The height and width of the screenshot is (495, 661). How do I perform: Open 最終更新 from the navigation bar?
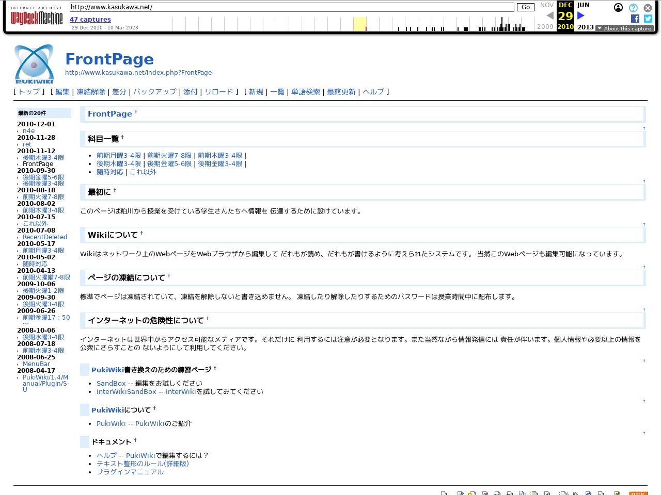pyautogui.click(x=341, y=92)
